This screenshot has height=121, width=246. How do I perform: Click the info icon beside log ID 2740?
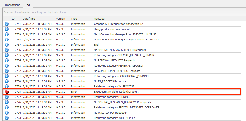(x=7, y=29)
